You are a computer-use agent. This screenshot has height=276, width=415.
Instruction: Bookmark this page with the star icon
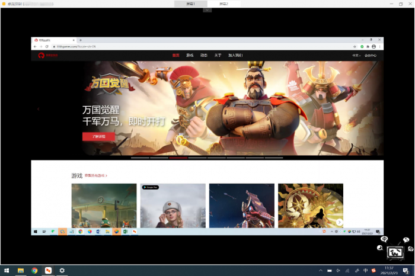[355, 47]
